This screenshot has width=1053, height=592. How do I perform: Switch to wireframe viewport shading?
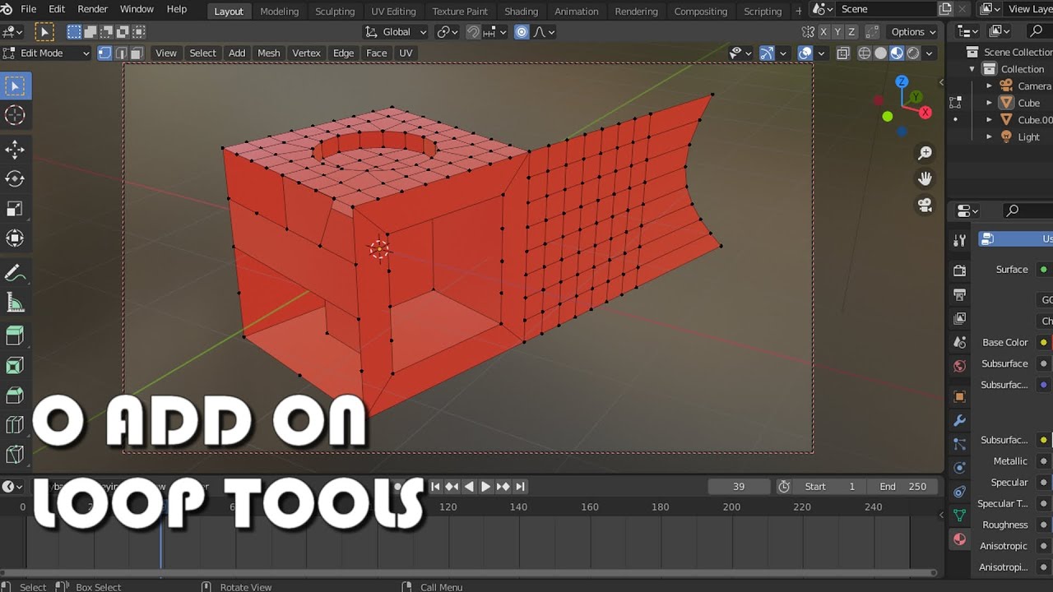[865, 53]
